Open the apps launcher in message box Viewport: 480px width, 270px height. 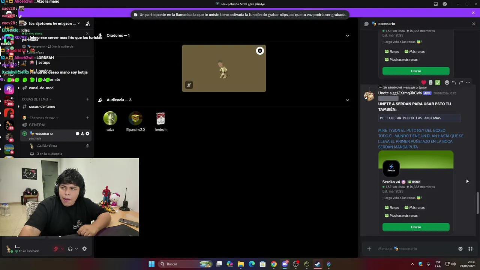pyautogui.click(x=471, y=249)
